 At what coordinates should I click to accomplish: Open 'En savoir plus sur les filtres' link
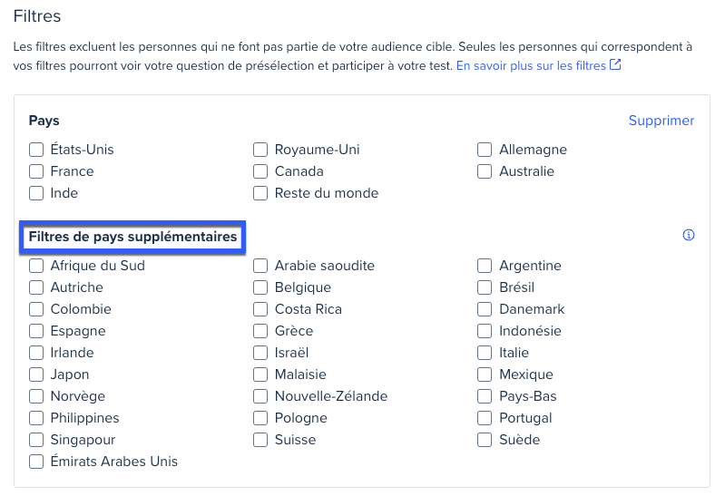click(531, 66)
